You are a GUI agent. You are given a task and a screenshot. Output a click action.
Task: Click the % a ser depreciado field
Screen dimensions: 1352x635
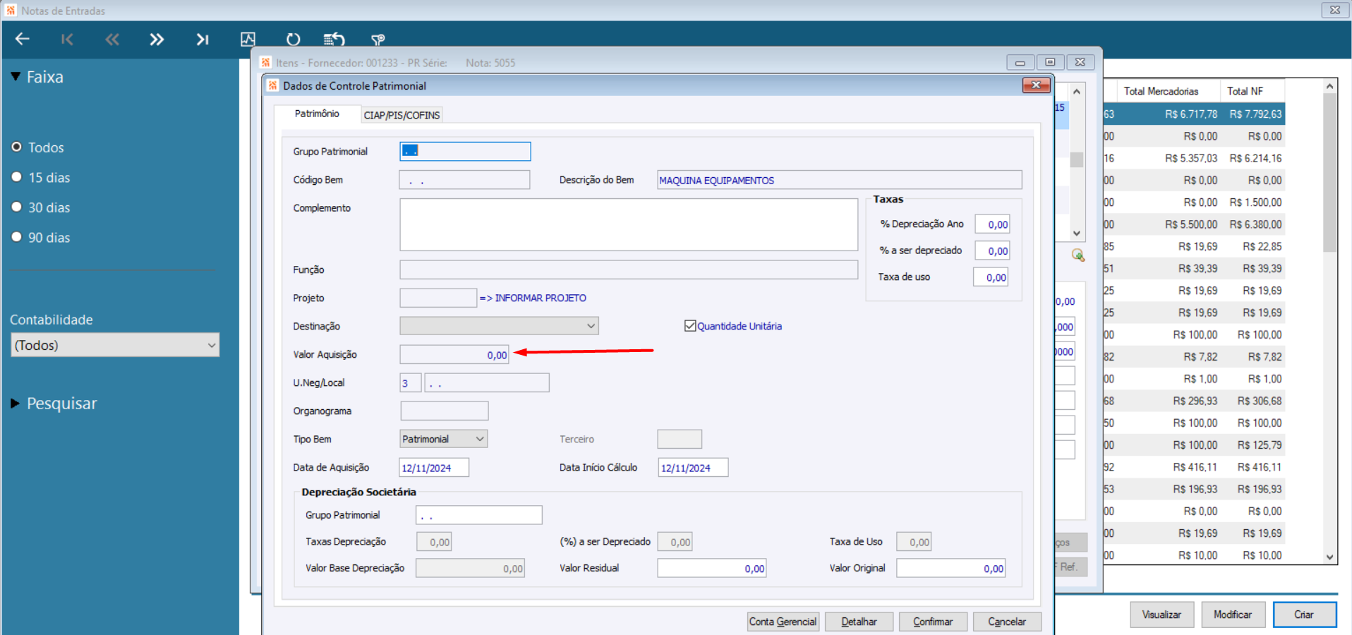(992, 250)
